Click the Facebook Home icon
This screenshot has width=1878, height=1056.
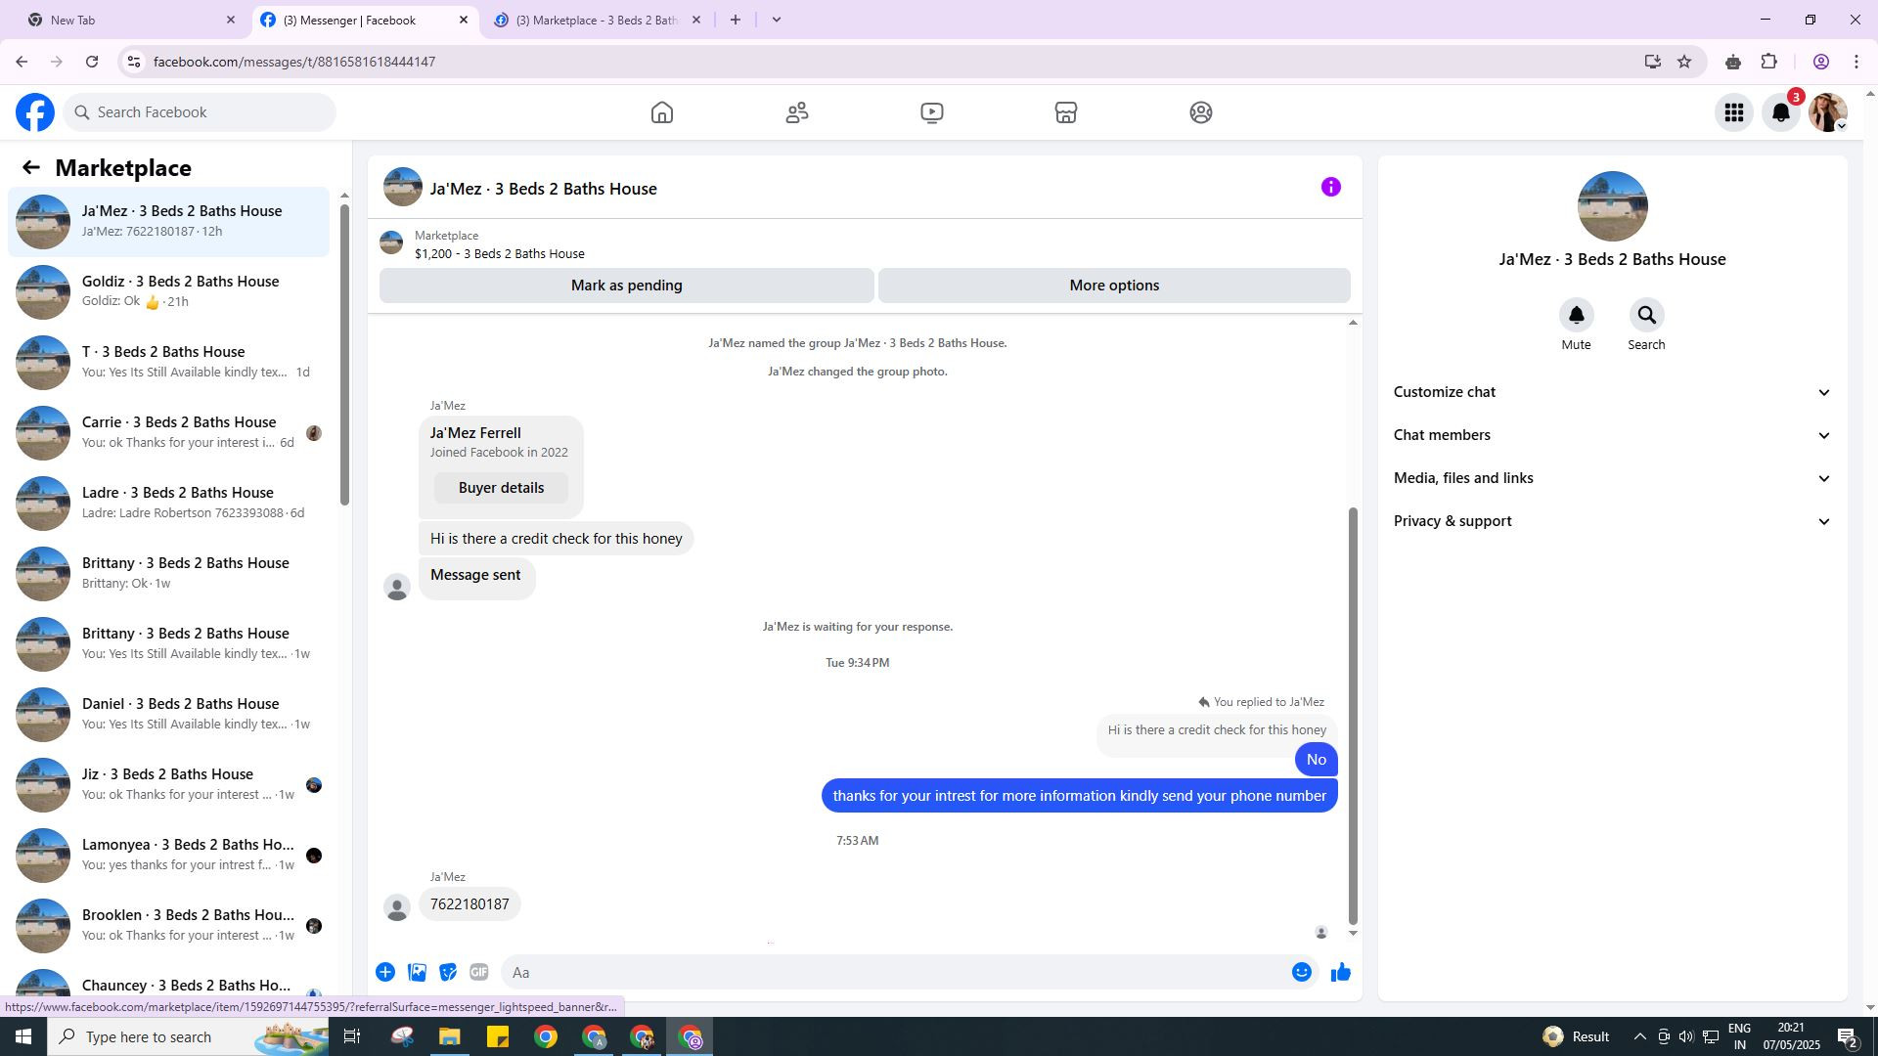pyautogui.click(x=662, y=112)
